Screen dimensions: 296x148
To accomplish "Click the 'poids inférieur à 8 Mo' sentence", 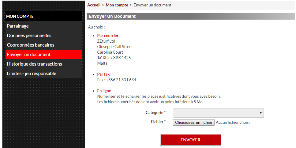I will coord(151,102).
